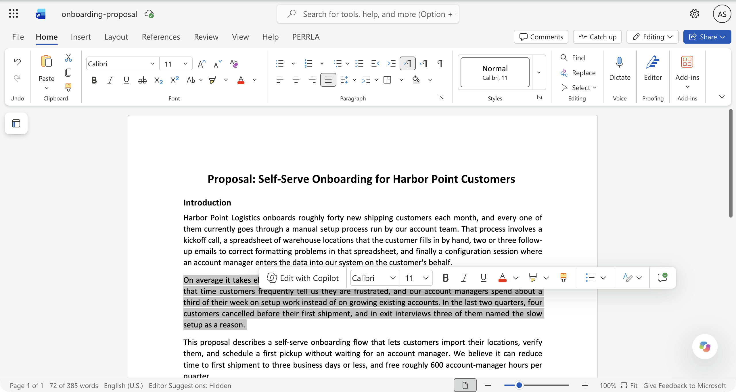Open the Editing mode dropdown

coord(652,37)
